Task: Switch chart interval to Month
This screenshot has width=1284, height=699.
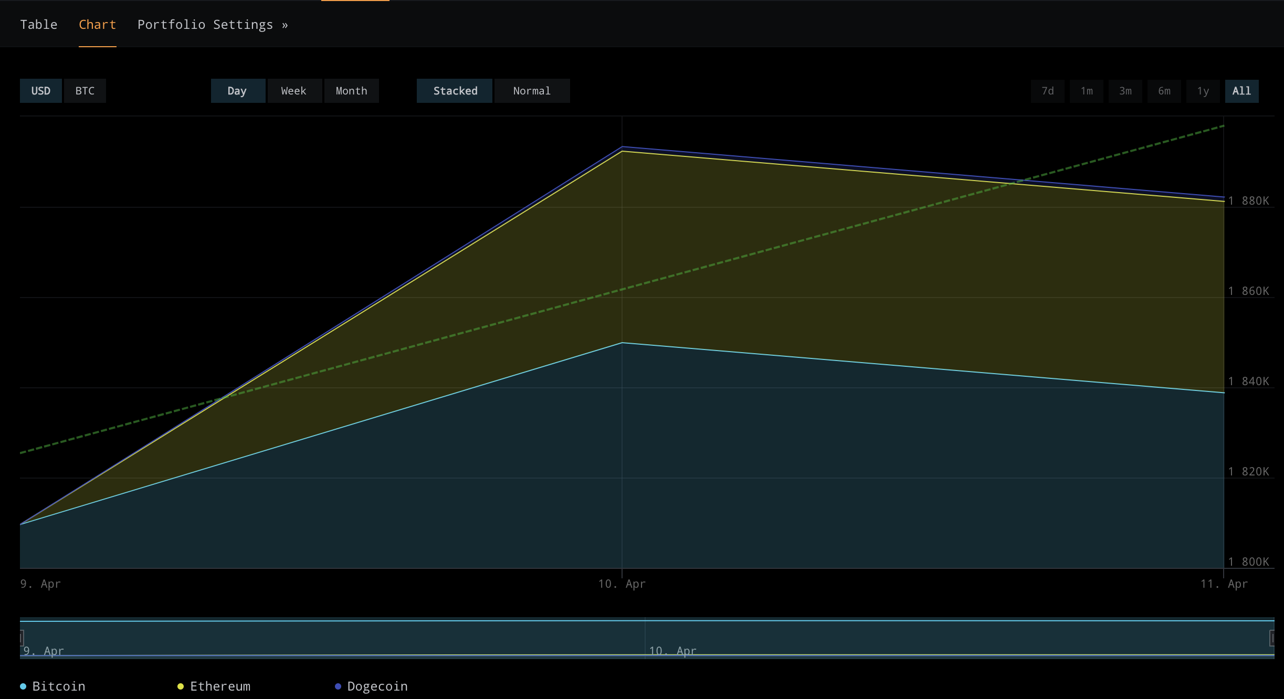Action: click(x=351, y=90)
